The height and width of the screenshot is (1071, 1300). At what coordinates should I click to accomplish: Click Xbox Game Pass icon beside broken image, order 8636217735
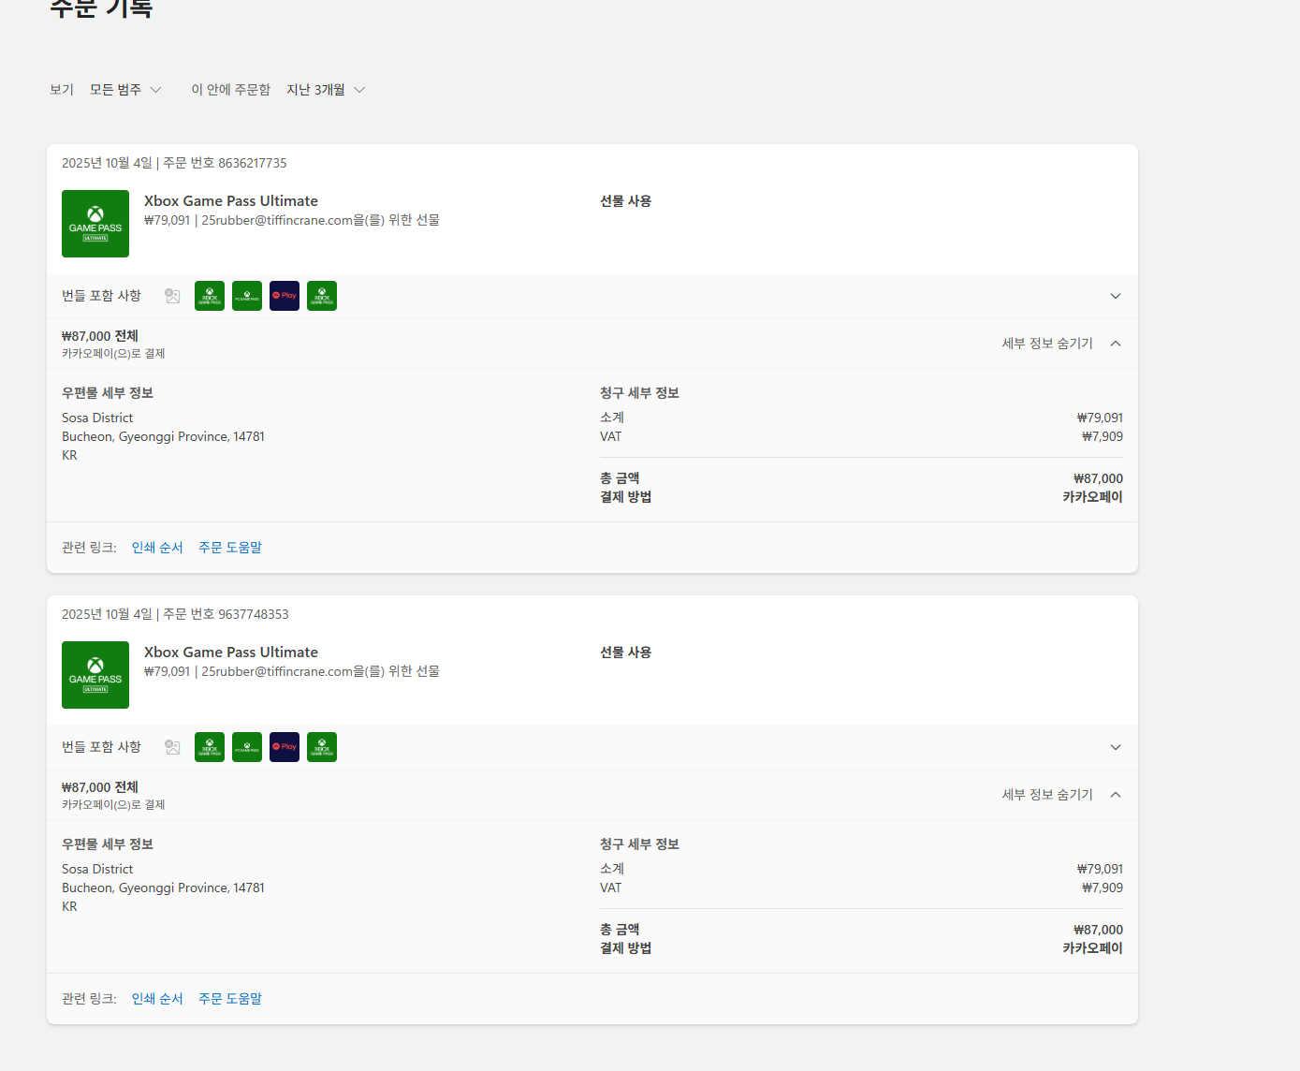click(x=210, y=296)
